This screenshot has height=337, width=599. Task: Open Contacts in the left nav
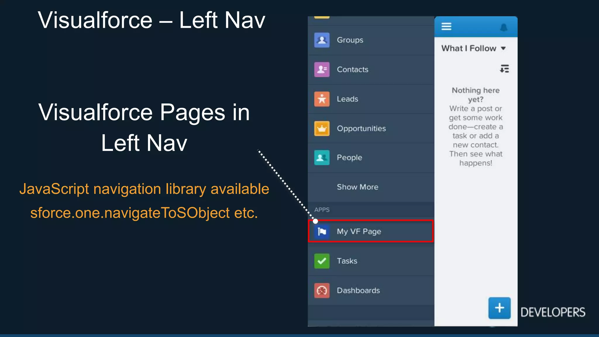(371, 70)
